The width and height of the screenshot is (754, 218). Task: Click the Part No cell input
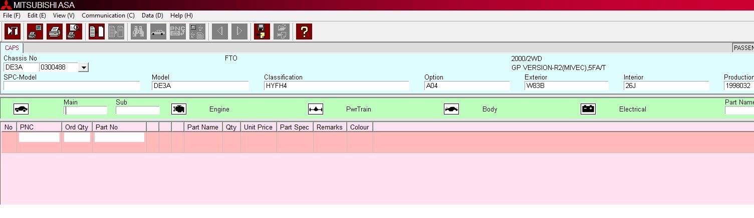[x=120, y=137]
